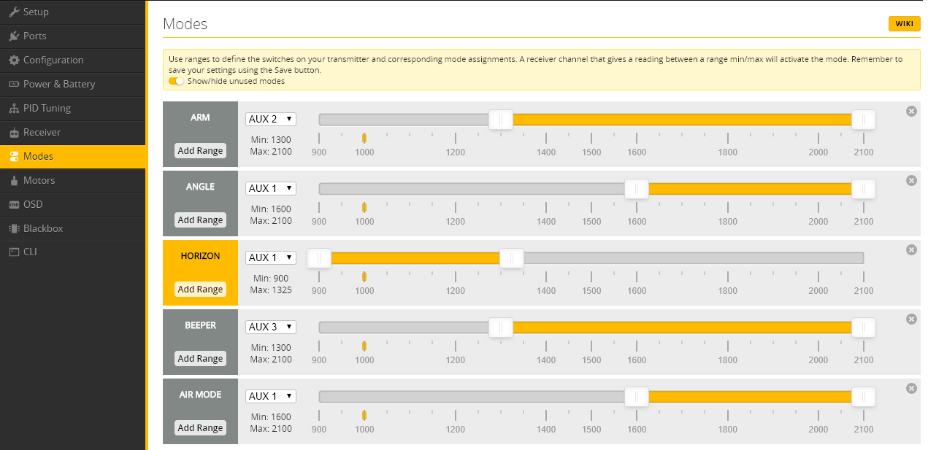Click the Ports plug icon
Screen dimensions: 928x450
tap(14, 36)
